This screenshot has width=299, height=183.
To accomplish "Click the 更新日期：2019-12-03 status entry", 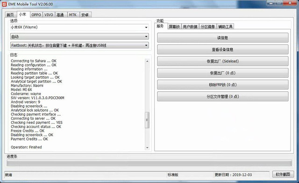I will pos(233,175).
